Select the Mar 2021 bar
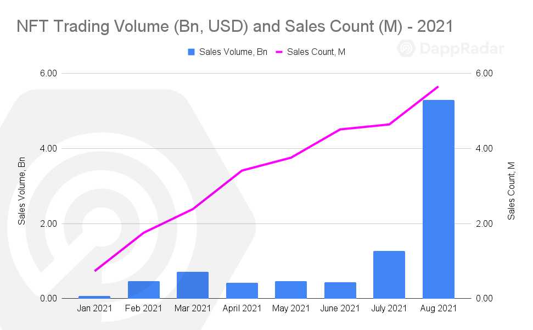 click(193, 285)
